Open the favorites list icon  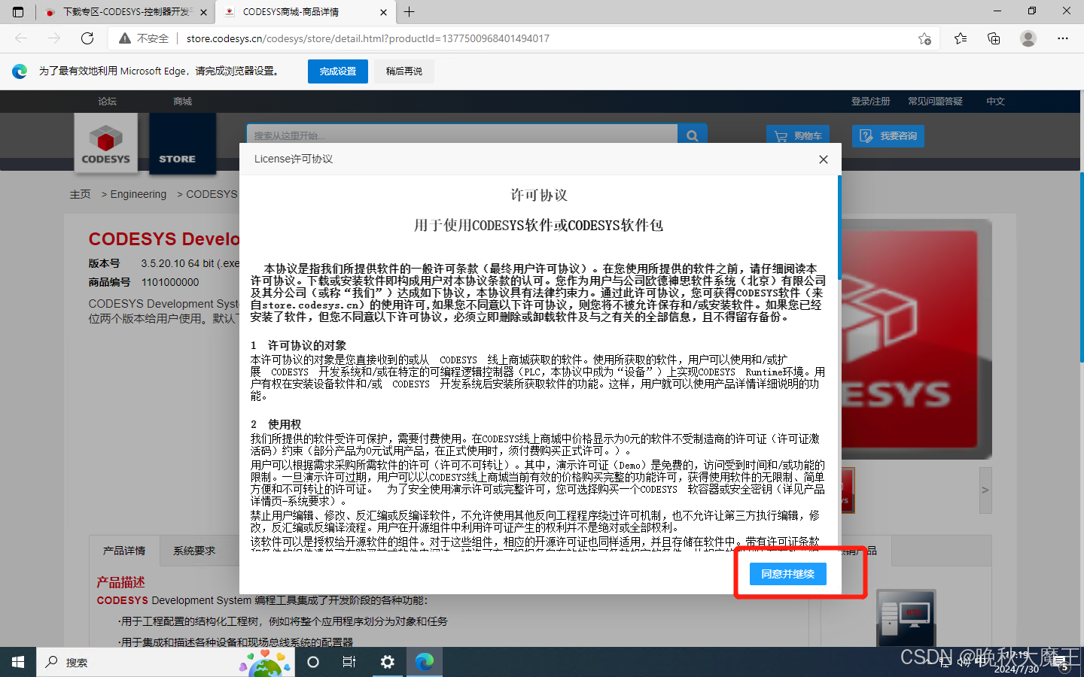point(961,38)
